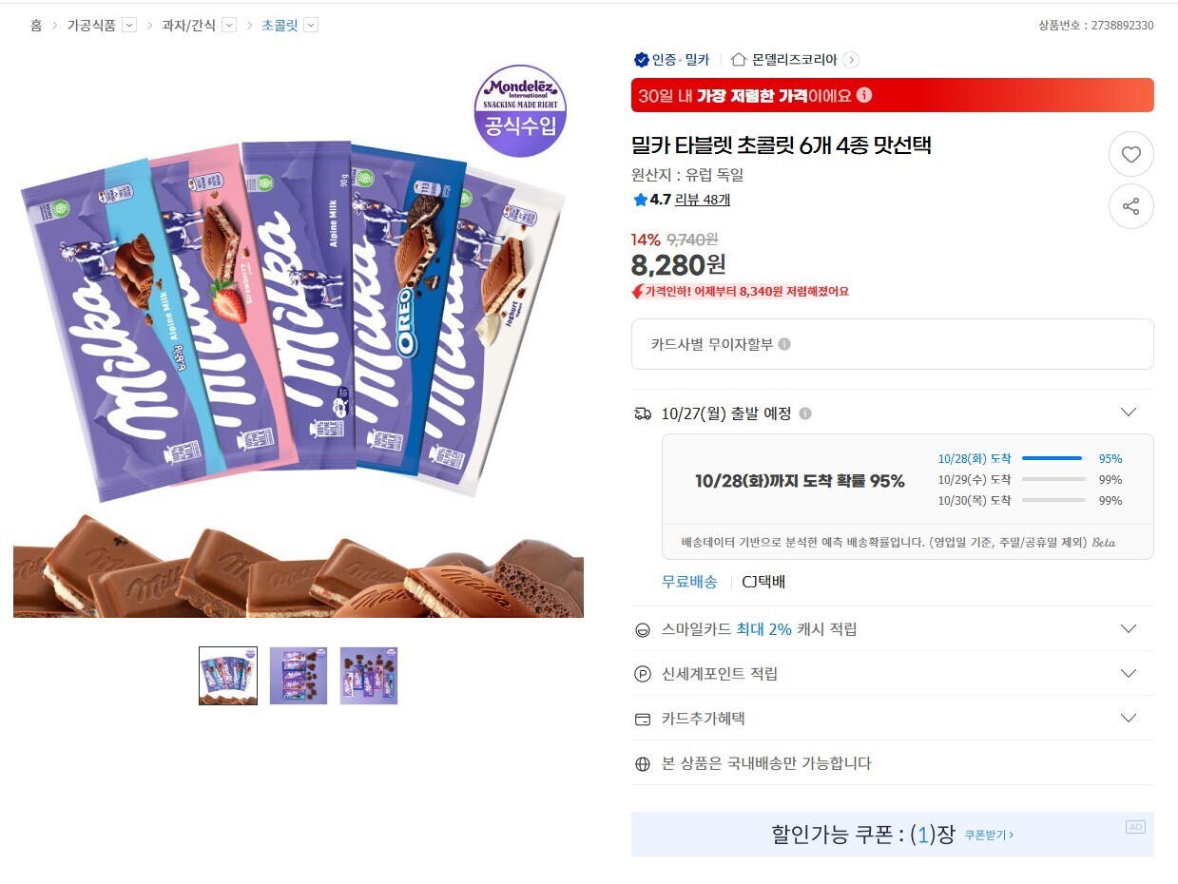Viewport: 1178px width, 884px height.
Task: Click the share icon button
Action: click(x=1130, y=206)
